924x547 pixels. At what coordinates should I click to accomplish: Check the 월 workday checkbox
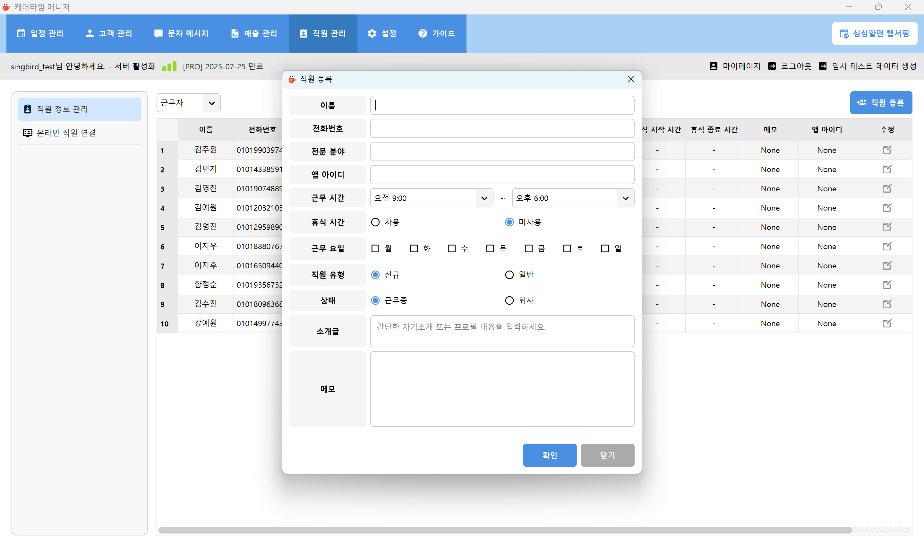[375, 248]
